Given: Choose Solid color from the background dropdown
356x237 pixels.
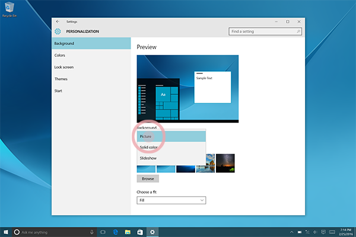Looking at the screenshot, I should click(x=171, y=147).
